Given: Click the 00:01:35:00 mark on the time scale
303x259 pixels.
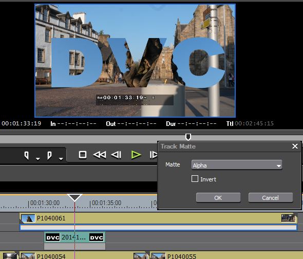Looking at the screenshot, I should pyautogui.click(x=106, y=203).
